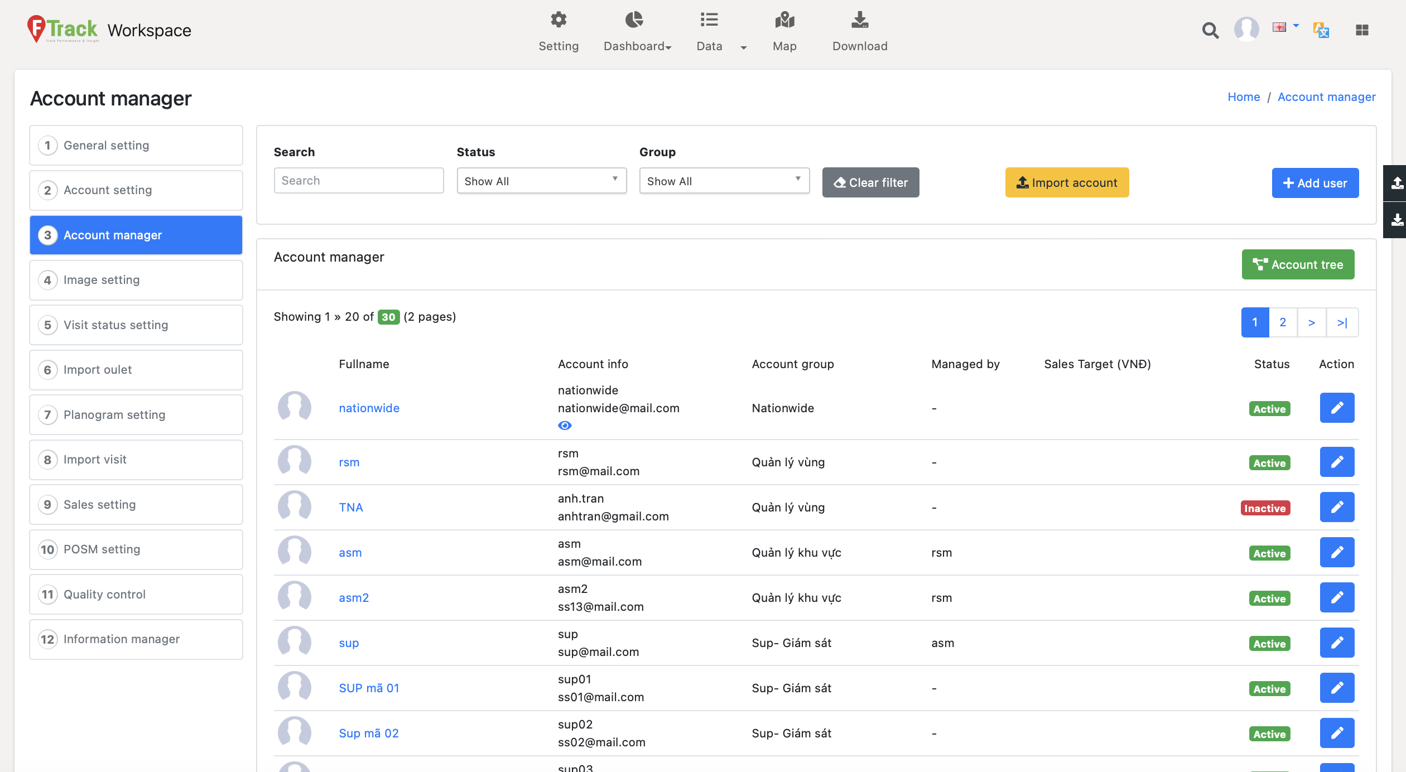The width and height of the screenshot is (1406, 772).
Task: Click the search magnifier icon in header
Action: (1210, 30)
